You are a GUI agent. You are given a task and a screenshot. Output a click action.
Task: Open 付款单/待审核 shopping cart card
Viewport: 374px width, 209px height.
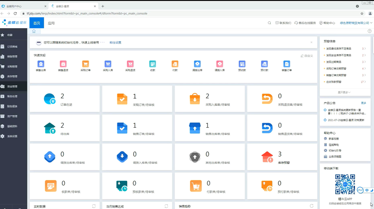click(x=210, y=186)
